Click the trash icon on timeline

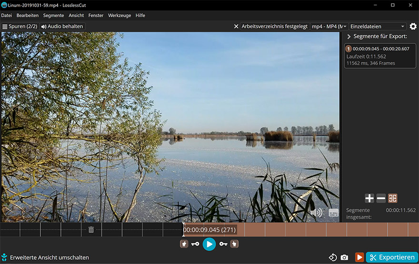tap(91, 230)
